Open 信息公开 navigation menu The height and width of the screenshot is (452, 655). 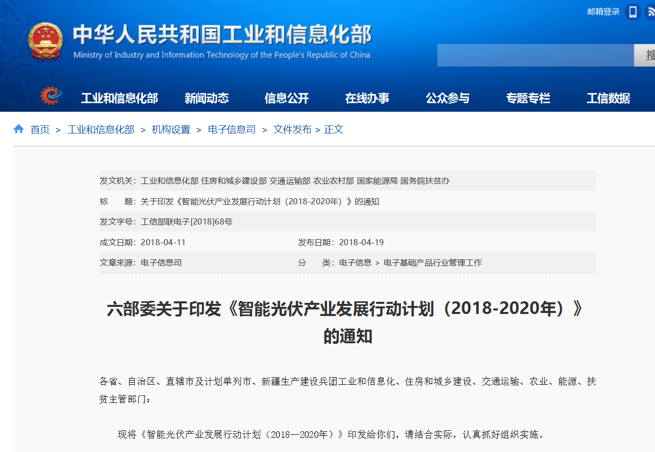pos(286,99)
